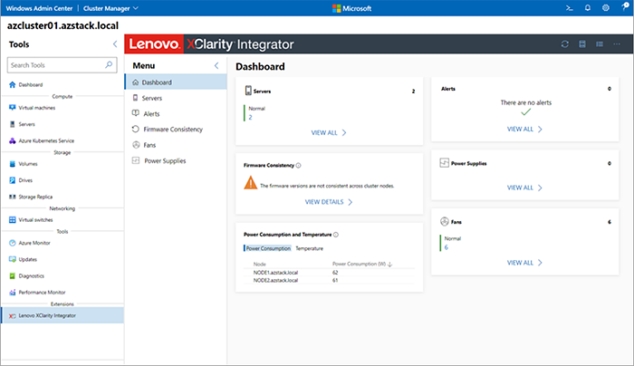Click chevron next to VIEW DETAILS
The height and width of the screenshot is (366, 634).
(351, 202)
